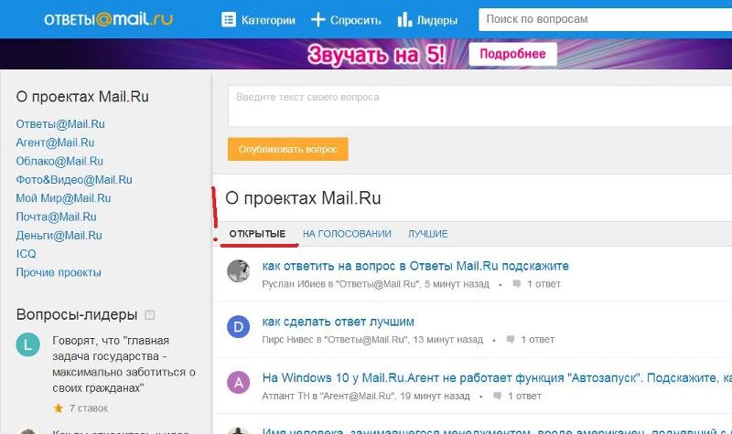Open the Лидеры menu item
Screen dimensions: 732x434
(x=437, y=20)
